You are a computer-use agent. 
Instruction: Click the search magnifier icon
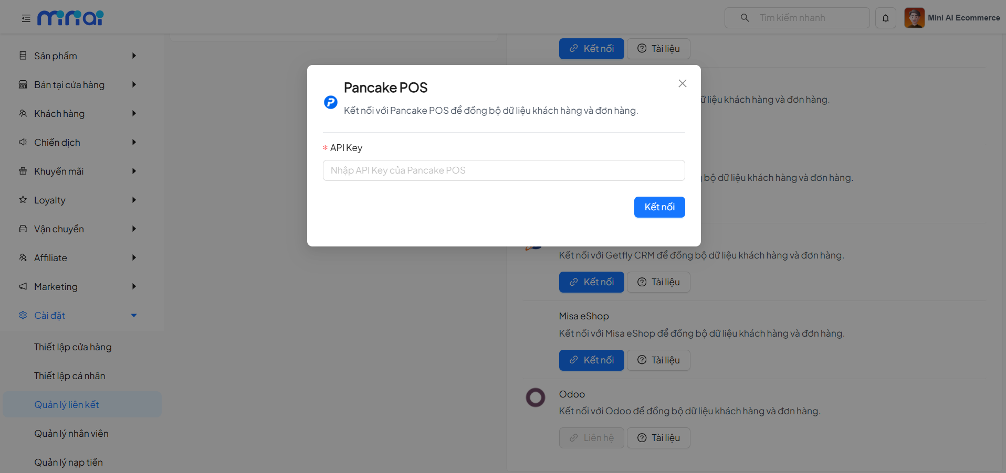[x=745, y=18]
